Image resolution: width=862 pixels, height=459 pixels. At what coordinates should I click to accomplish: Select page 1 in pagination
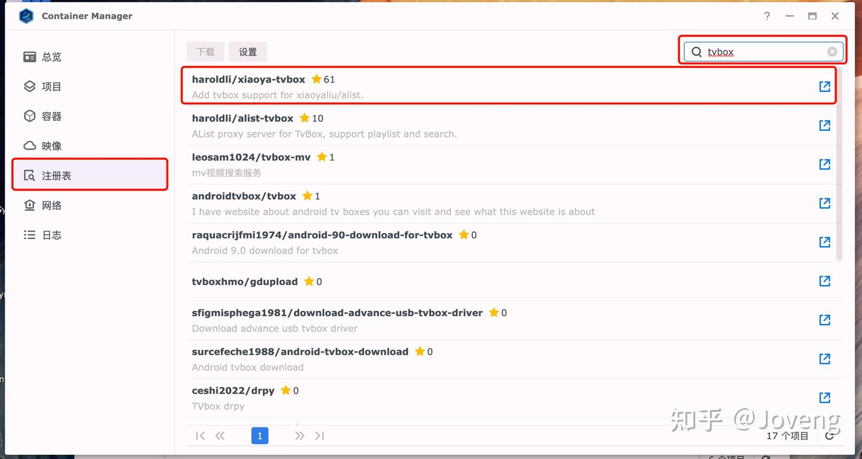click(260, 436)
